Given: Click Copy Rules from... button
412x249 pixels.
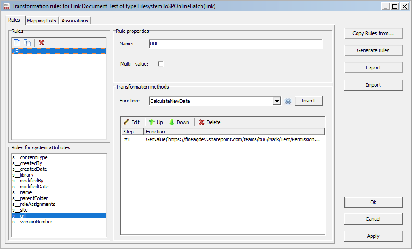Looking at the screenshot, I should click(x=373, y=33).
